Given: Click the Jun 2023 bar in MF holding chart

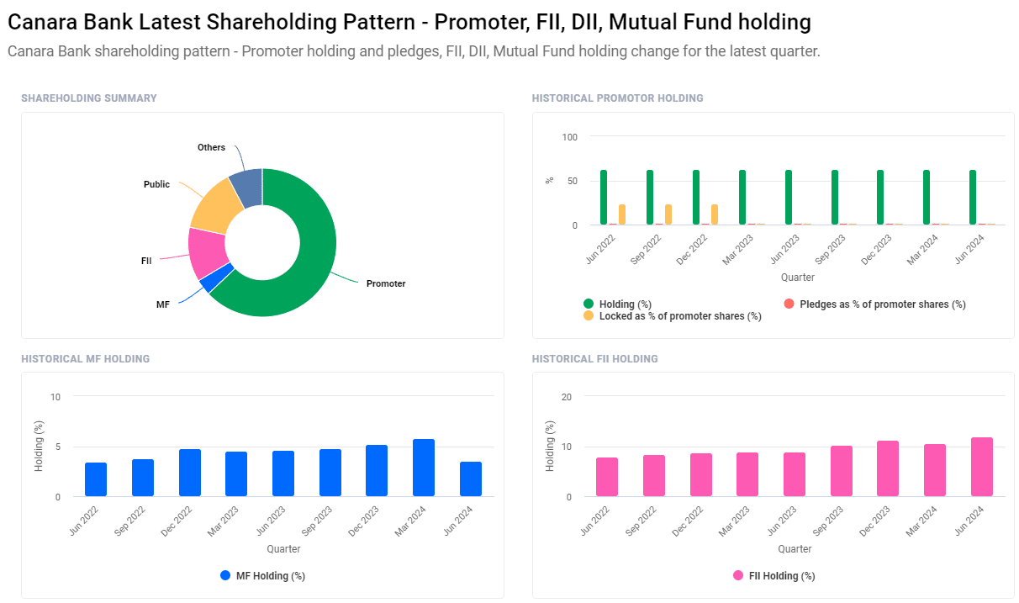Looking at the screenshot, I should (283, 473).
